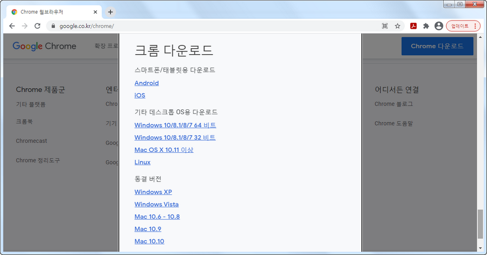Open Mac OS X 10.11 이상 link

click(163, 150)
